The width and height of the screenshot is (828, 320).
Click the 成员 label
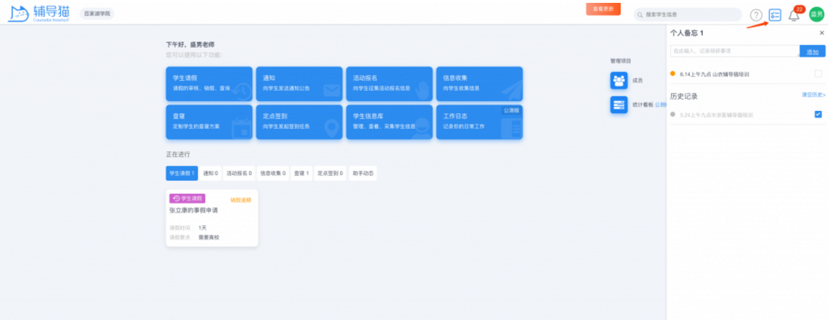(638, 81)
